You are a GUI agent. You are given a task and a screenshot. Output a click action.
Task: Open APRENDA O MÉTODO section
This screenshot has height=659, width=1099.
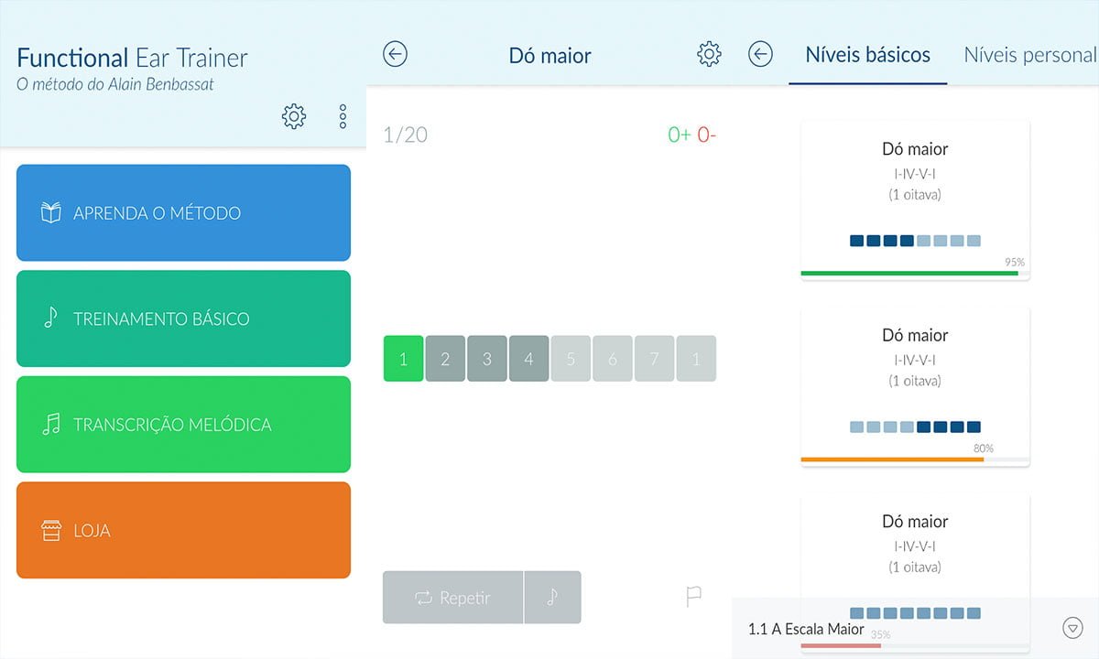click(x=183, y=213)
